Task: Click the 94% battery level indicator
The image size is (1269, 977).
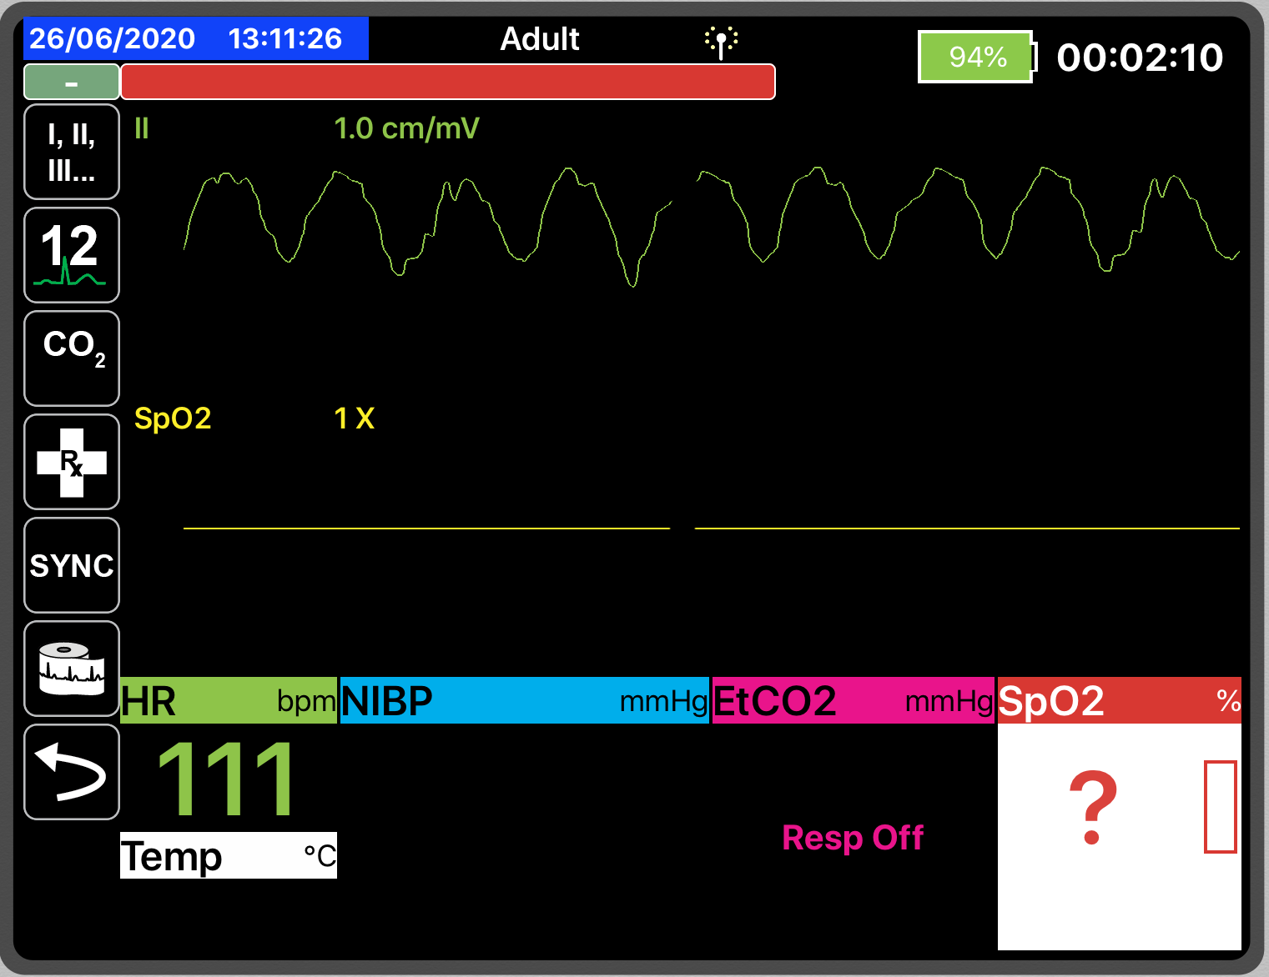Action: [x=974, y=57]
